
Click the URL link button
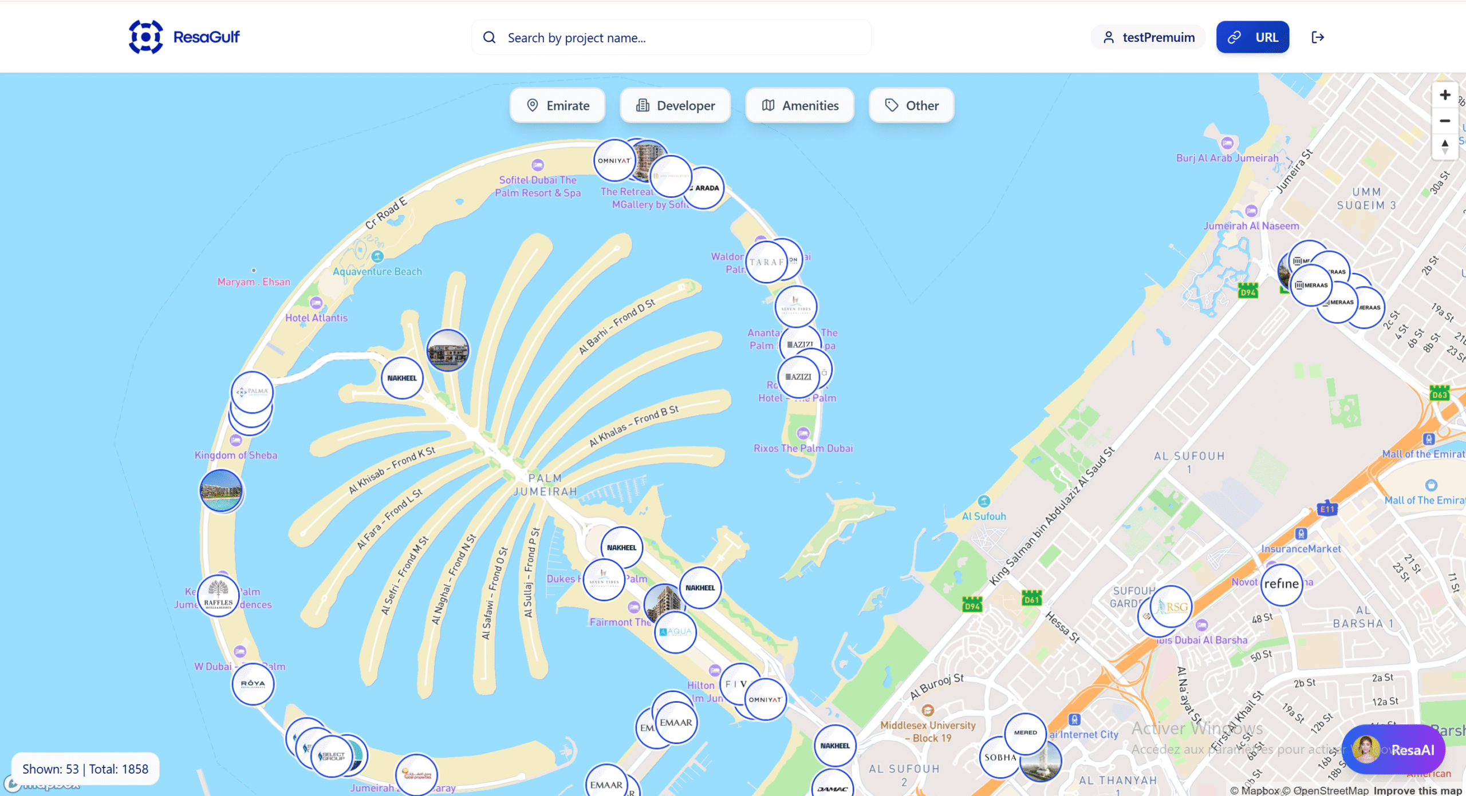tap(1252, 37)
